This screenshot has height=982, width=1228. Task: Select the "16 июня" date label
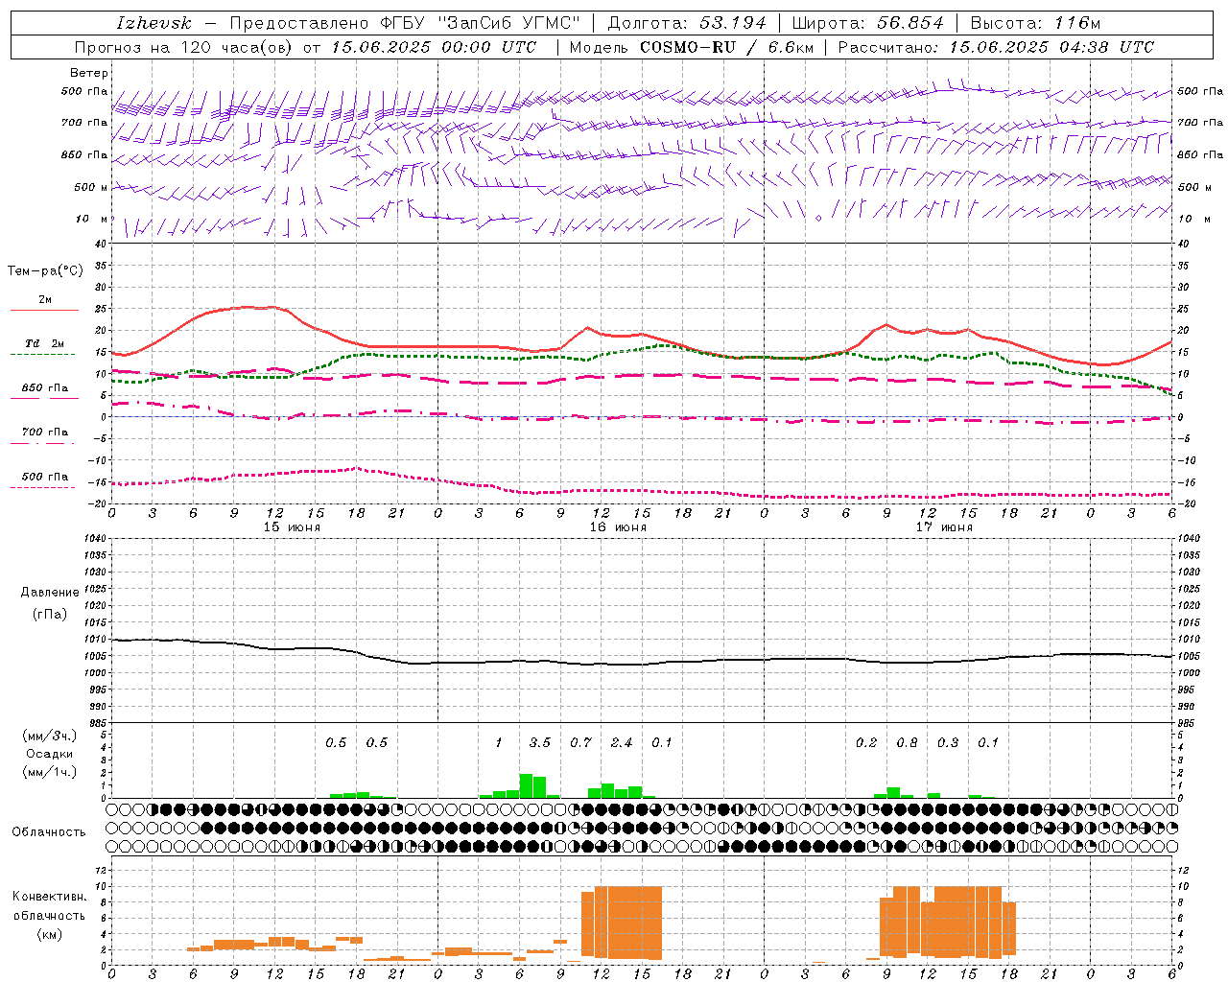click(x=618, y=527)
